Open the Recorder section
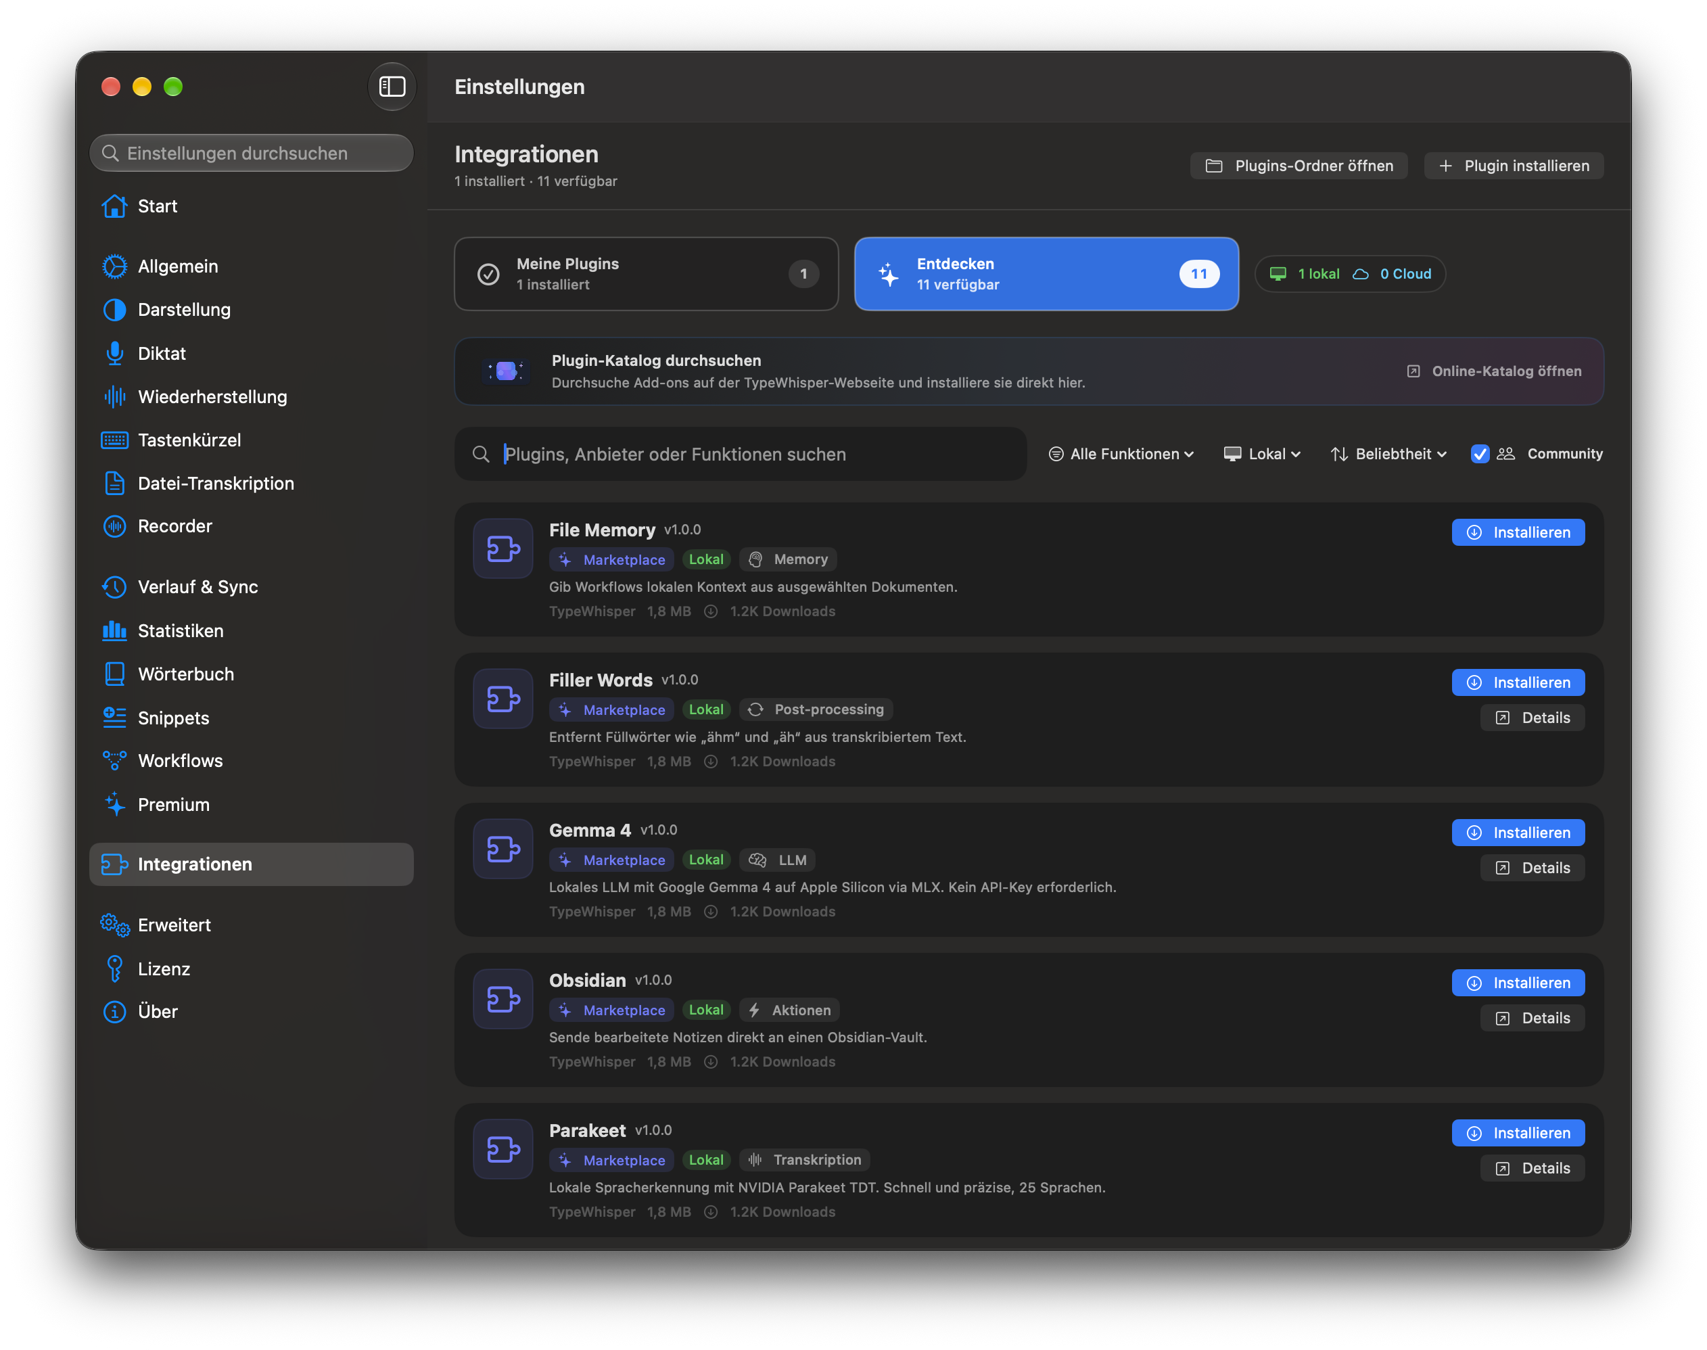Viewport: 1707px width, 1350px height. point(250,526)
